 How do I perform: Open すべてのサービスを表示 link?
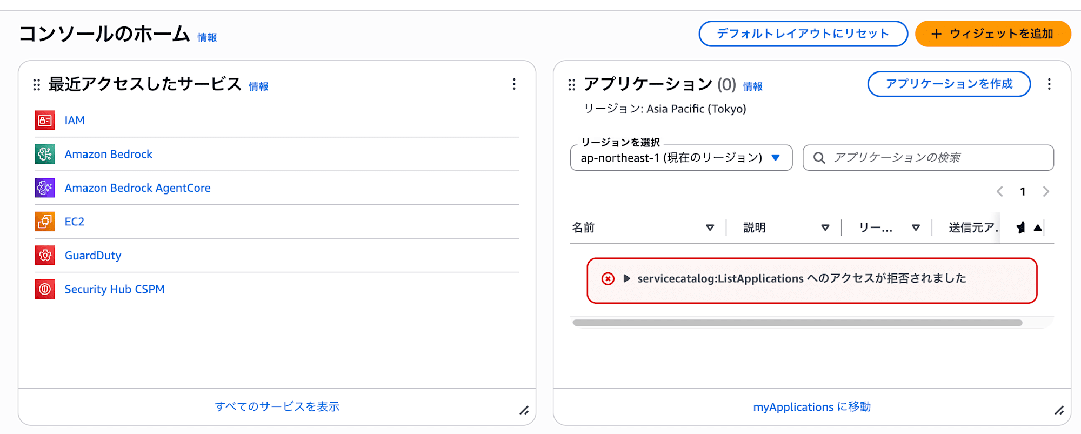pyautogui.click(x=277, y=406)
